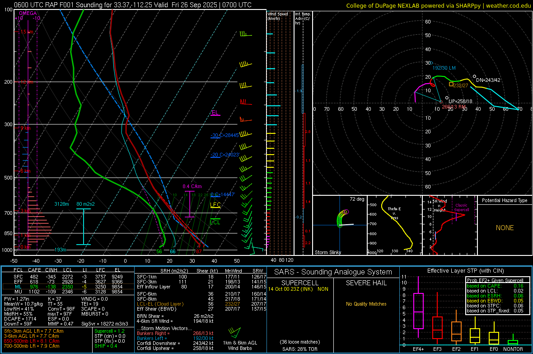Click the Eff Shear (EBWD) row

(x=201, y=309)
